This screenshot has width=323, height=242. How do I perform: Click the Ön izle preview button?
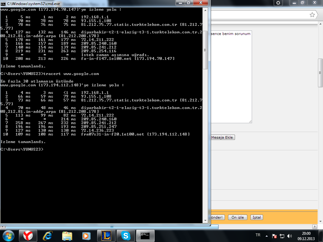coord(238,217)
